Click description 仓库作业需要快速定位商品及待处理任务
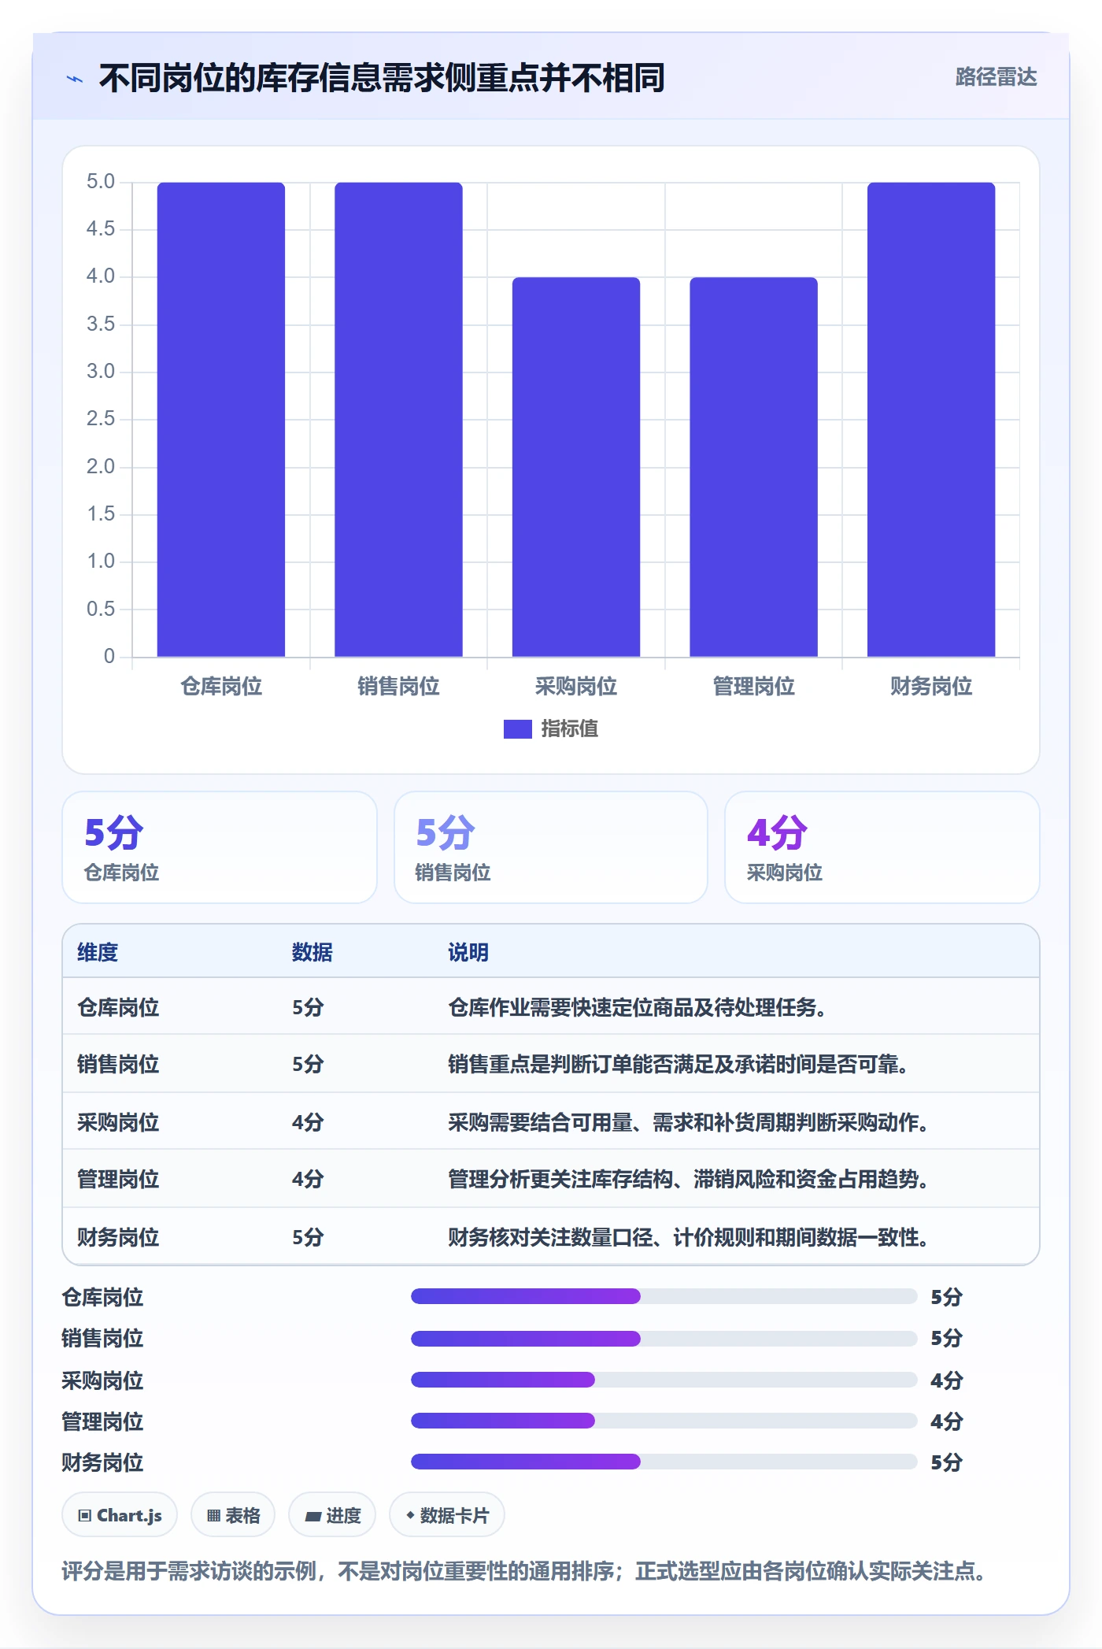The image size is (1102, 1649). 637,1008
